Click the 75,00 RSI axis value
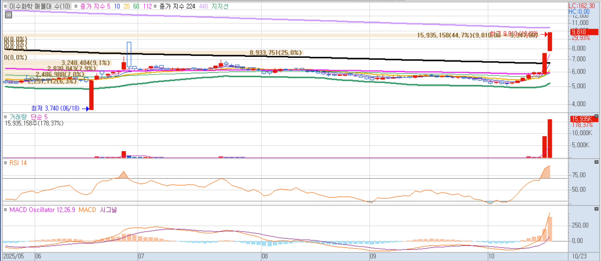The width and height of the screenshot is (601, 261). [579, 175]
